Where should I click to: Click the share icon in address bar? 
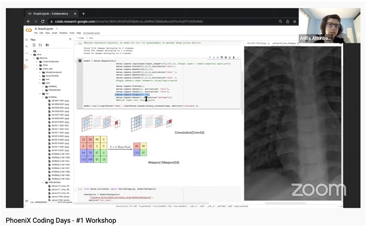[288, 21]
